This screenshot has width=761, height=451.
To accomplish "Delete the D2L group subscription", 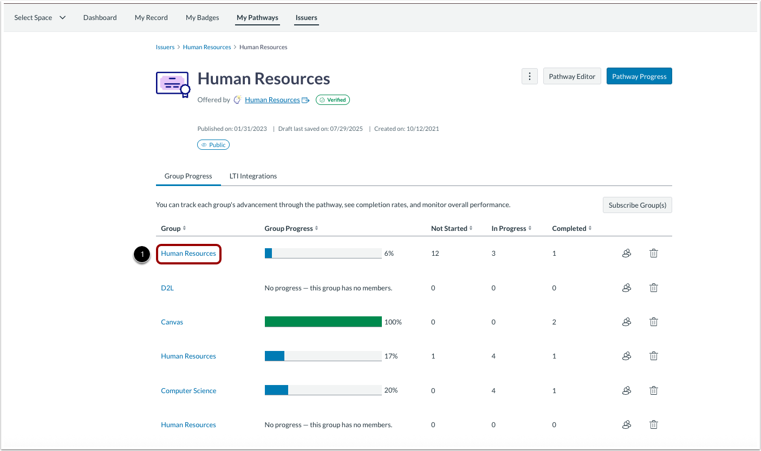I will coord(653,288).
